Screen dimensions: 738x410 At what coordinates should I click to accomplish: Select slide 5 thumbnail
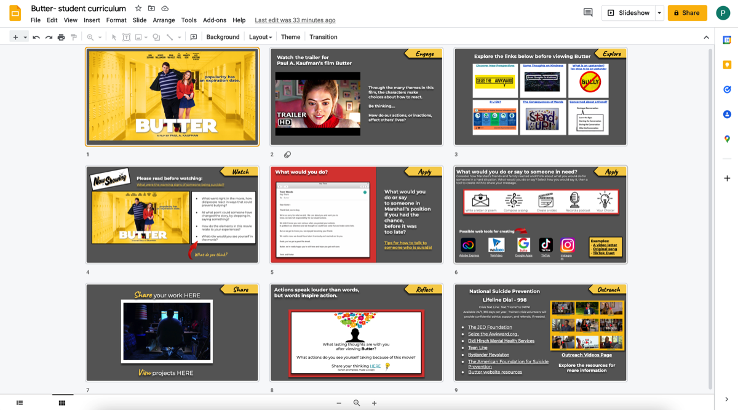click(356, 214)
